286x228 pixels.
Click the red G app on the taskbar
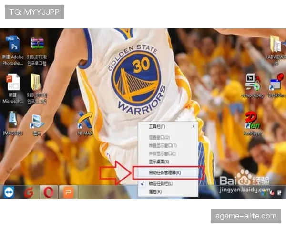29,192
